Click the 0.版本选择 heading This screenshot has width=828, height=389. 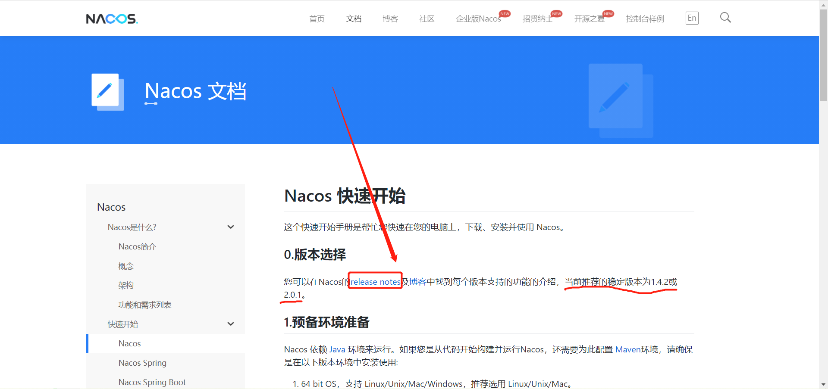[315, 255]
